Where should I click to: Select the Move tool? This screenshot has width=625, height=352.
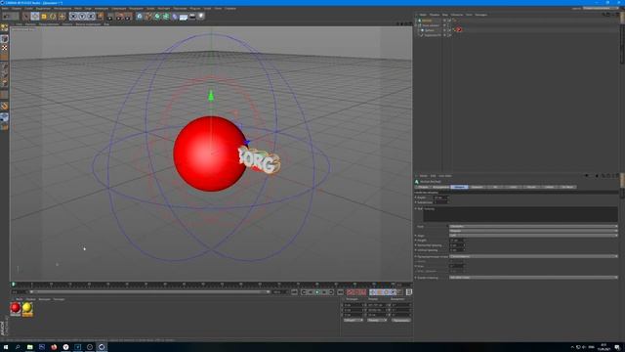point(35,17)
